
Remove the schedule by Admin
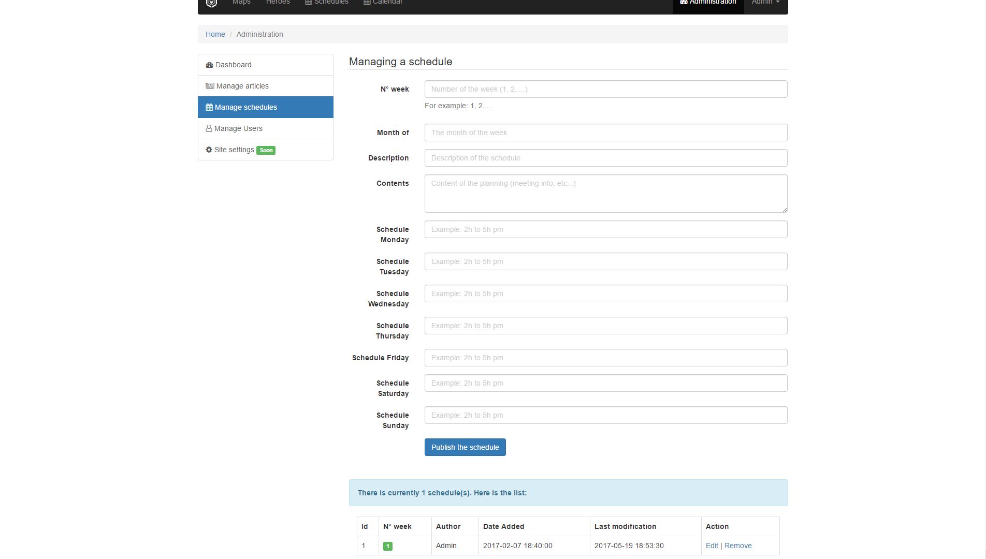click(738, 546)
